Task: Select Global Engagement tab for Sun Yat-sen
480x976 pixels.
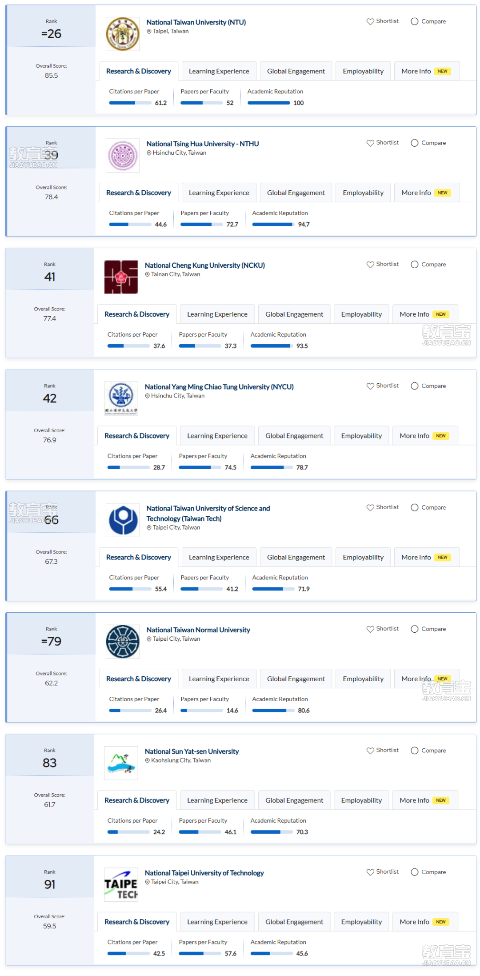Action: pyautogui.click(x=294, y=800)
